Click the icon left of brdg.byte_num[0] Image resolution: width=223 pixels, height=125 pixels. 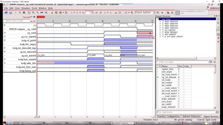[x=5, y=59]
